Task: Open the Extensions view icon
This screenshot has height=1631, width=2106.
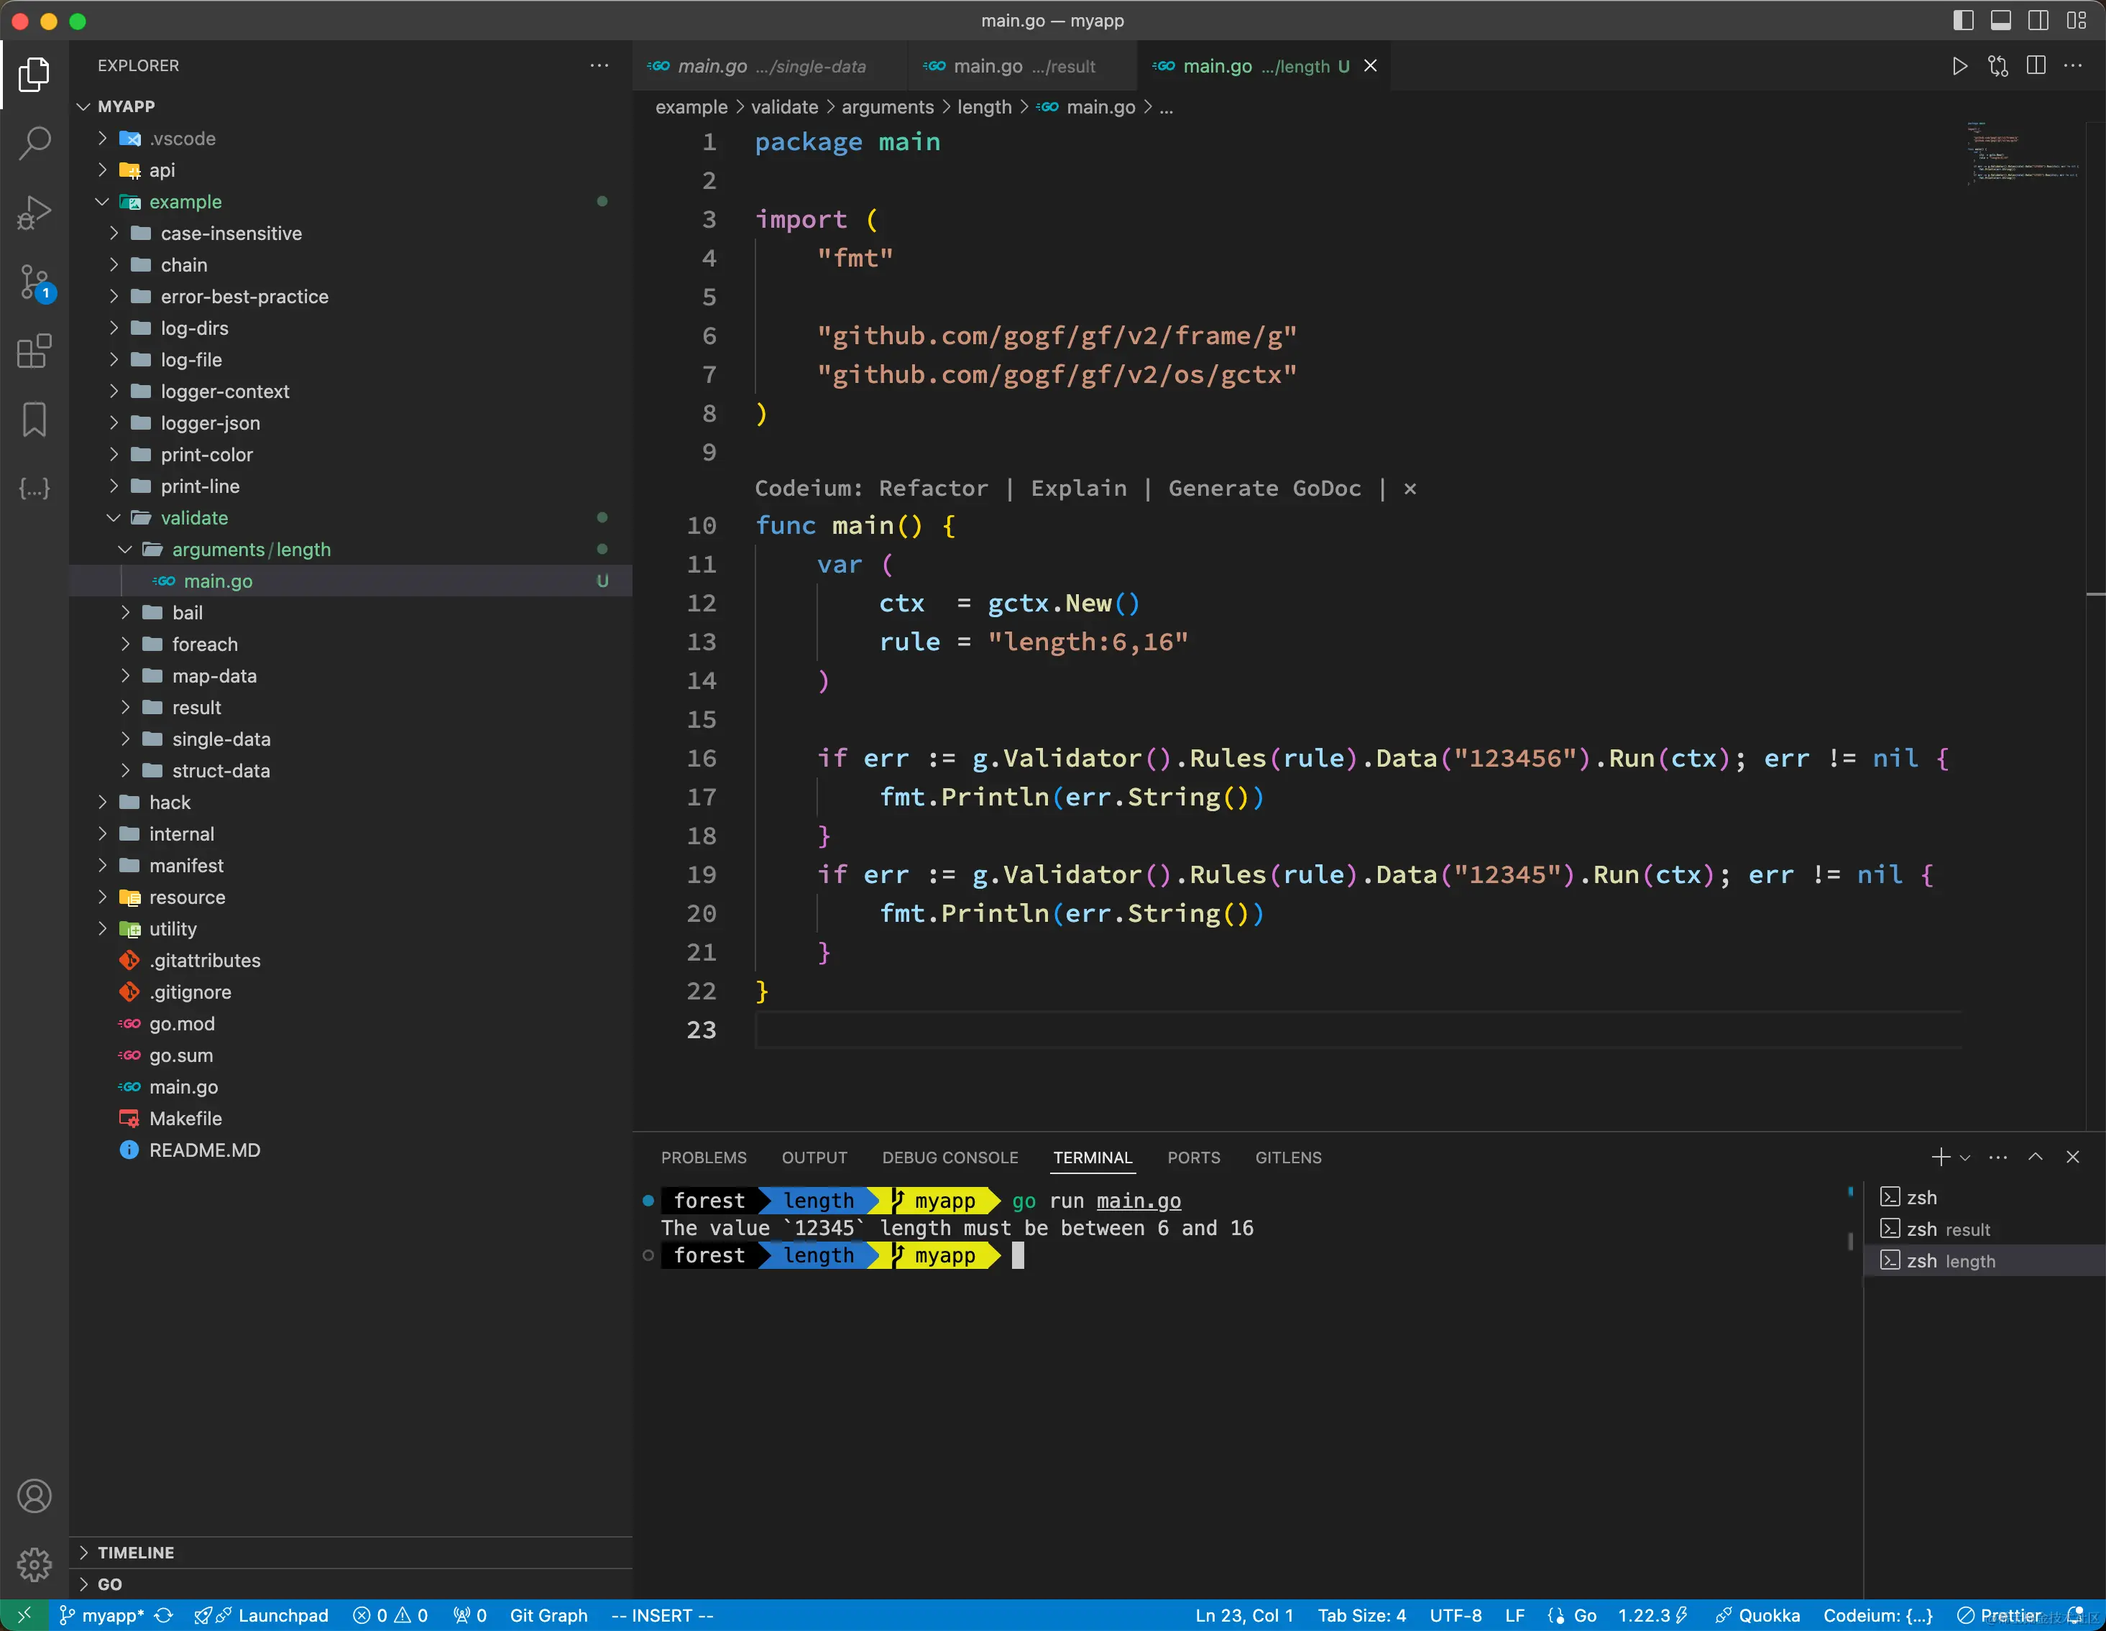Action: point(35,352)
